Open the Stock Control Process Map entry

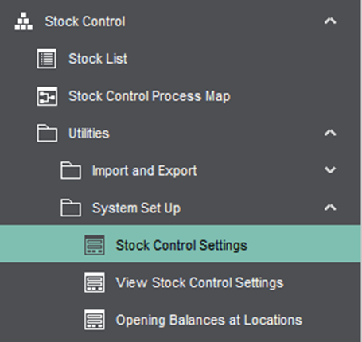tap(150, 96)
